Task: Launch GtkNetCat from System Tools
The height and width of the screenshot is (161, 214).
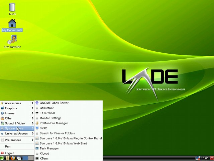Action: point(69,108)
